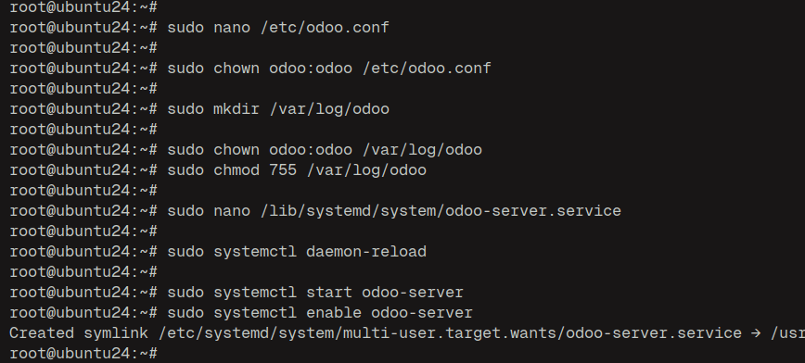Click the multi-user.target.wants path in output
The image size is (805, 363).
pyautogui.click(x=450, y=333)
